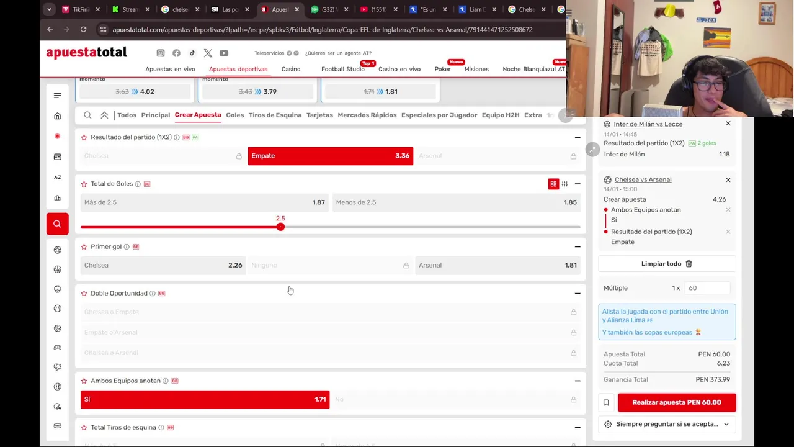
Task: Switch to the Principal market tab
Action: [x=155, y=115]
